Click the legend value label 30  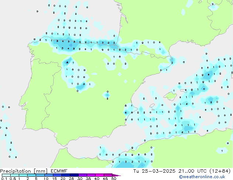(80, 179)
